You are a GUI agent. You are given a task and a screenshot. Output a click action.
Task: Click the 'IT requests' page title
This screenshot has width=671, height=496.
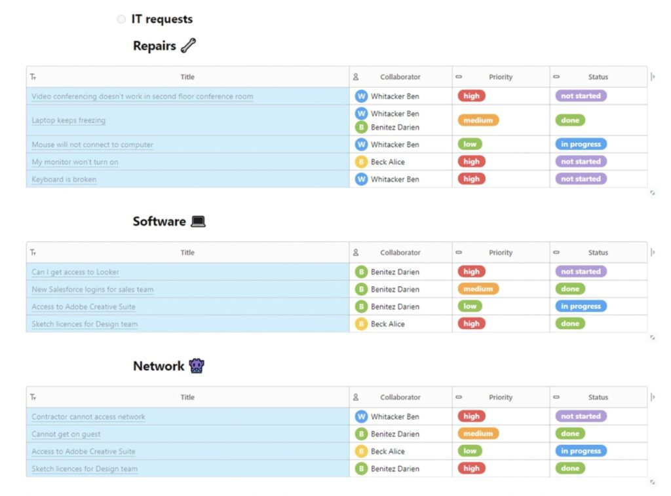(x=162, y=19)
